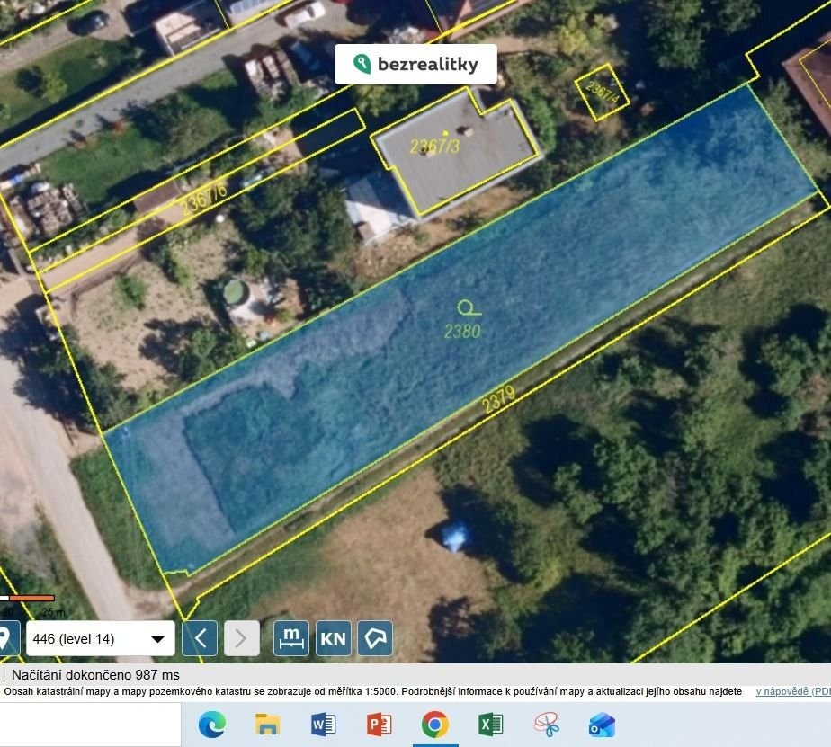Screen dimensions: 831x747
Task: Click the grayed-out next view arrow
Action: coord(241,639)
